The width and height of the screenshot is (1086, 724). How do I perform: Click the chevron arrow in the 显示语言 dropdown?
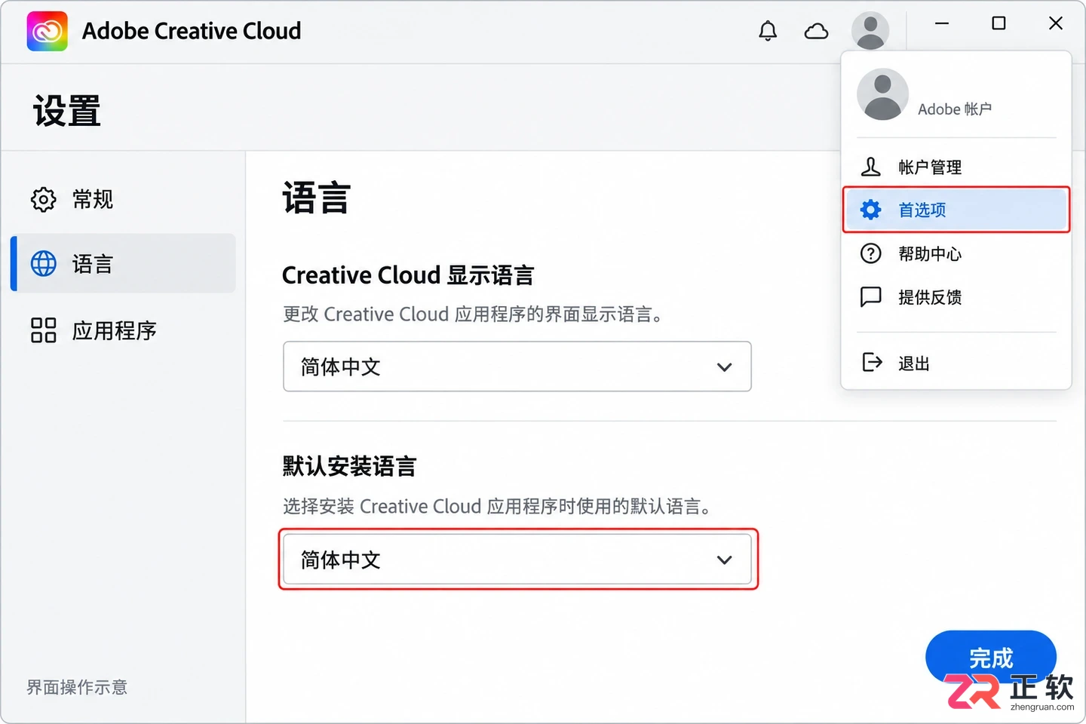pos(724,367)
